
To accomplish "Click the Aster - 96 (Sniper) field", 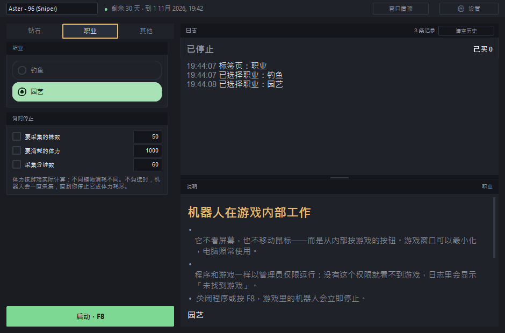I will point(52,9).
